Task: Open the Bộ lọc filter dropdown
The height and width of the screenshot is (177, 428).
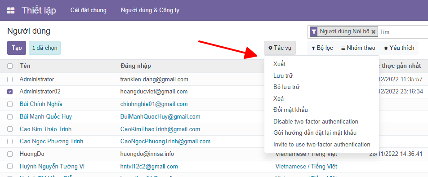Action: pos(322,48)
